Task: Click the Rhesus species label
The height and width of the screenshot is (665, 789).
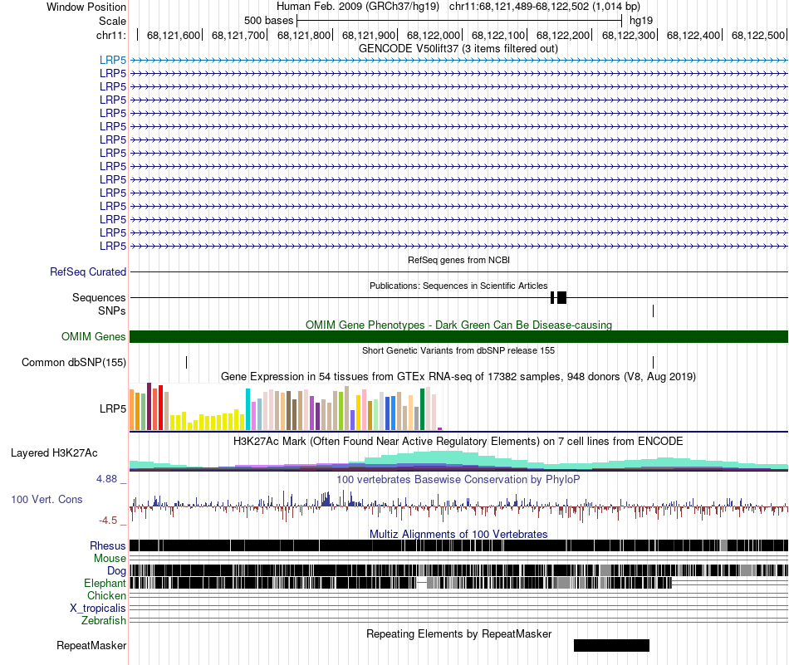Action: click(x=108, y=545)
